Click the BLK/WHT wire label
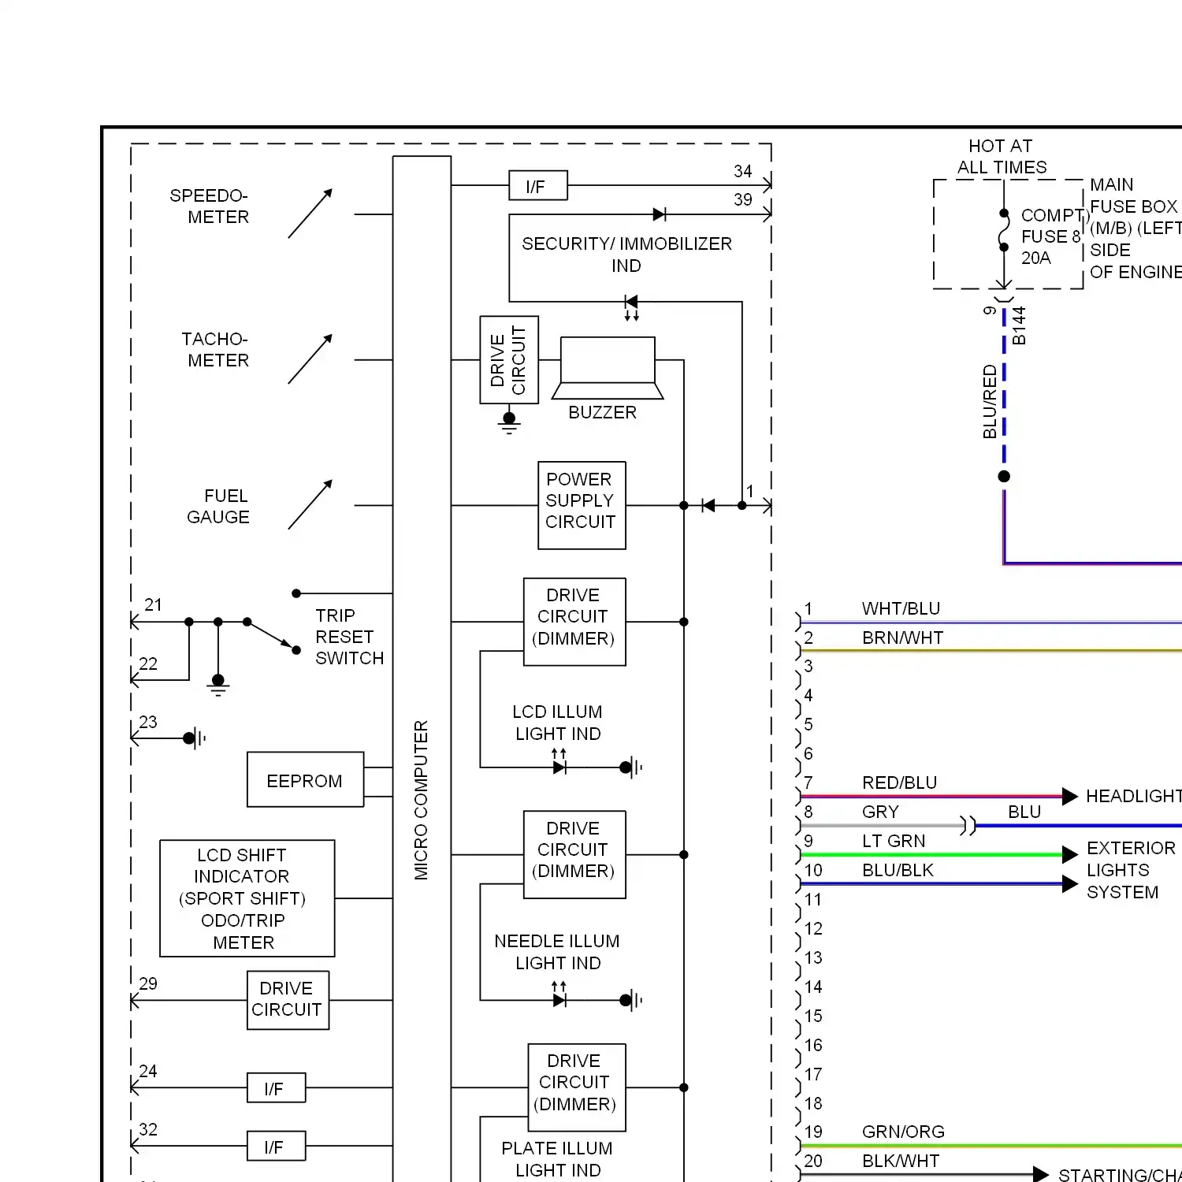Image resolution: width=1182 pixels, height=1182 pixels. click(901, 1161)
